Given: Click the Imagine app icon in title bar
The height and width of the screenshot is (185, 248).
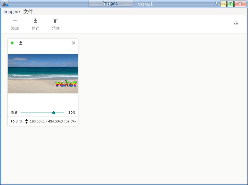Looking at the screenshot, I should point(5,4).
